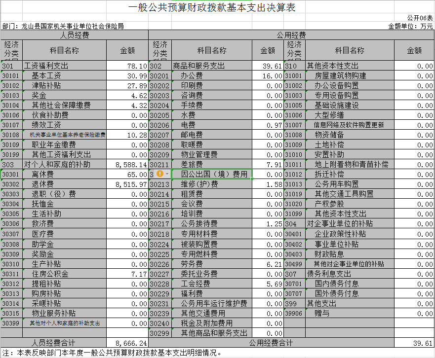Click the amount 7.17
The width and height of the screenshot is (435, 358).
click(127, 274)
